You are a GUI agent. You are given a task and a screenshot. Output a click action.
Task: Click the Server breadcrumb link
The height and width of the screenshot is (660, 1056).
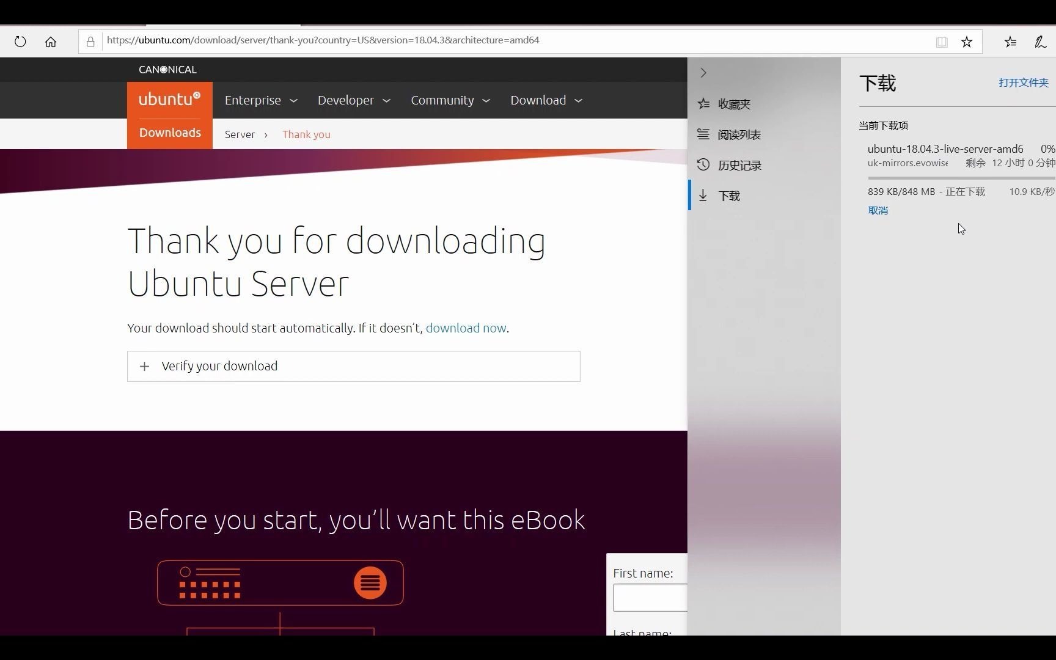click(x=240, y=134)
